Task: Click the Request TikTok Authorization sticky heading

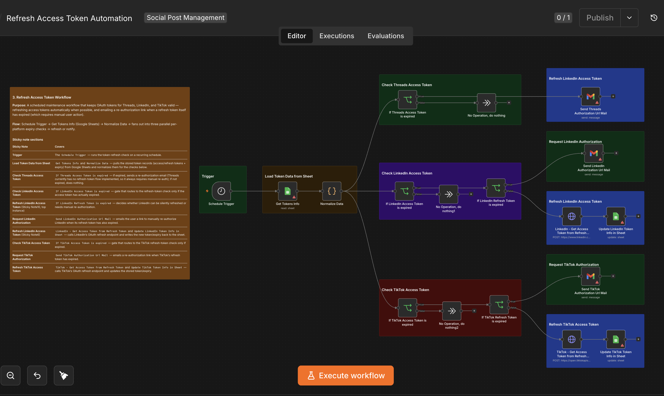Action: pos(574,265)
